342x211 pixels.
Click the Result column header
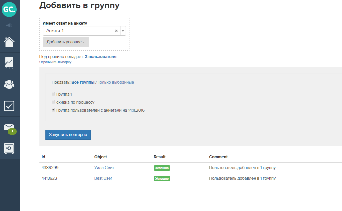[160, 157]
